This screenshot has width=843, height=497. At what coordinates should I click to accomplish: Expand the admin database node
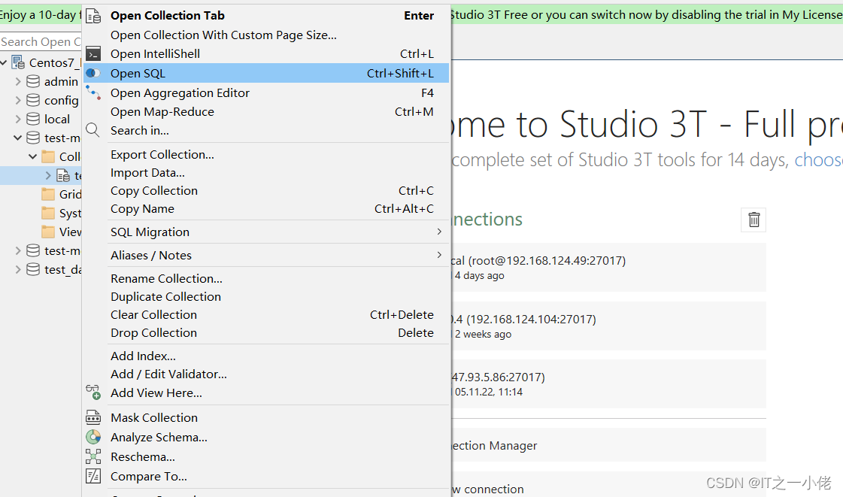click(x=18, y=81)
